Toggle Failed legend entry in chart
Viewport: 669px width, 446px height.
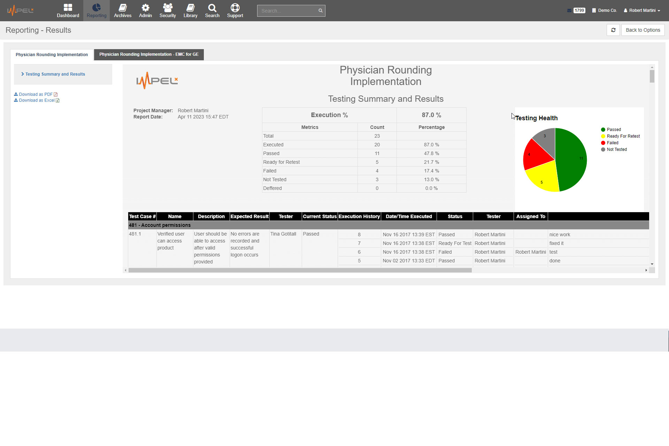(610, 143)
